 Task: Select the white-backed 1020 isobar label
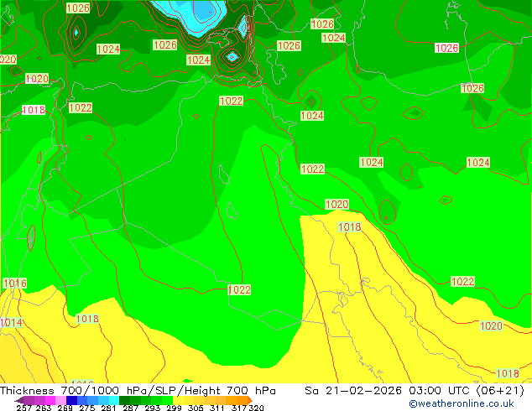coord(37,79)
